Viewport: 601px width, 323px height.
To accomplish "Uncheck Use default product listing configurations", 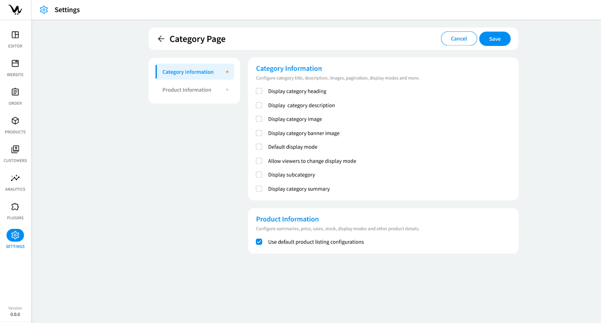I will (x=259, y=242).
